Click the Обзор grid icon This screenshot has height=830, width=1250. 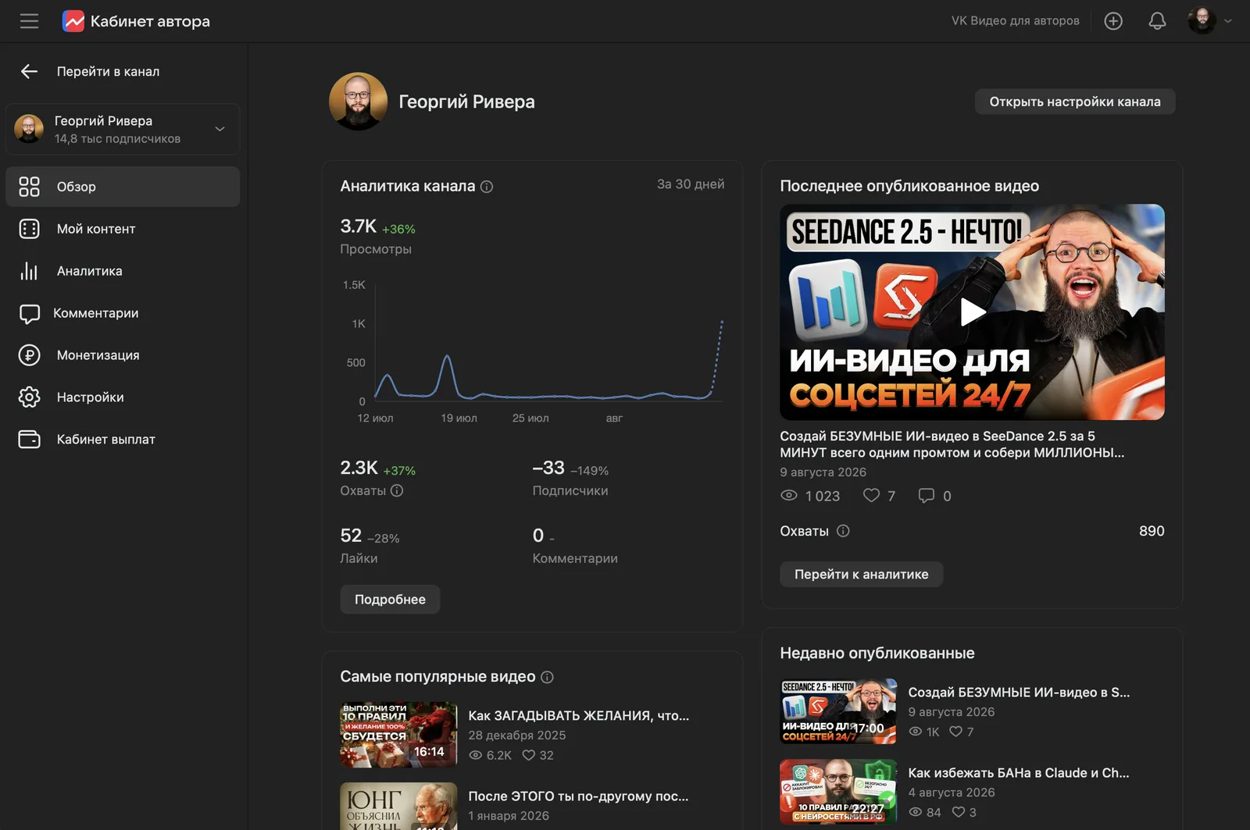point(29,187)
